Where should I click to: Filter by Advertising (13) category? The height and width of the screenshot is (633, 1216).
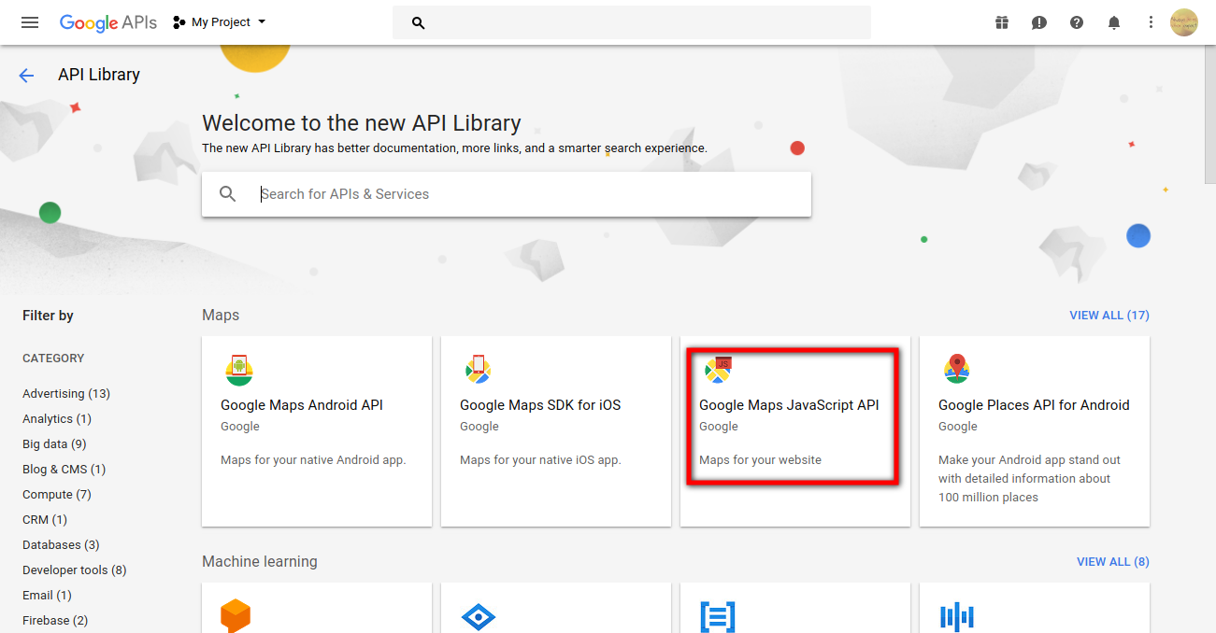click(66, 394)
